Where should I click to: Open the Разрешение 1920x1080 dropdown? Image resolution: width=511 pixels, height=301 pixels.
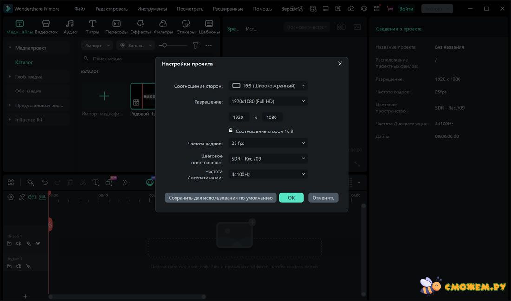[x=268, y=101]
